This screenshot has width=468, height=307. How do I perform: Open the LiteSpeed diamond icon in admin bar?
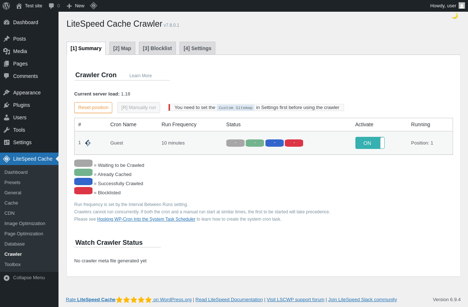pos(94,5)
